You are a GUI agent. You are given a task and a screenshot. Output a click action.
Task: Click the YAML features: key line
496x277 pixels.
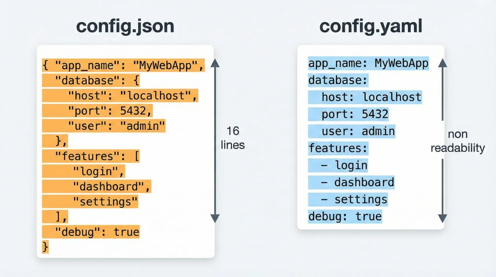(x=338, y=148)
